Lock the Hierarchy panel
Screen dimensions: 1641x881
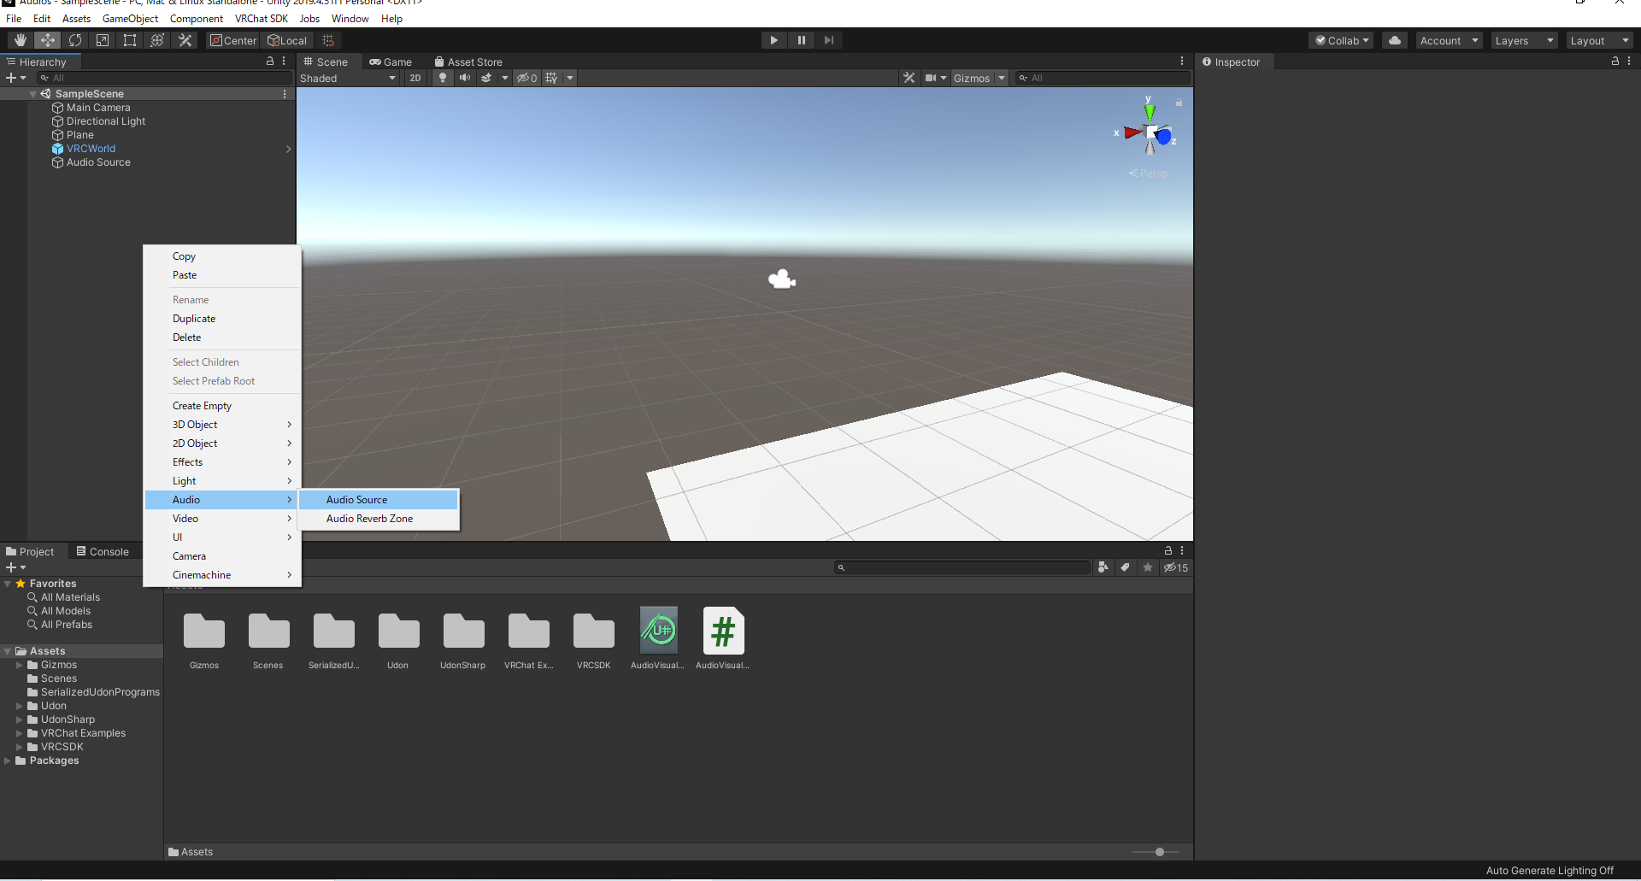(270, 62)
